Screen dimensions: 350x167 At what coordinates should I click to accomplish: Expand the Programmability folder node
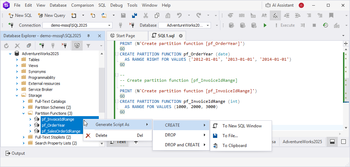pos(17,78)
